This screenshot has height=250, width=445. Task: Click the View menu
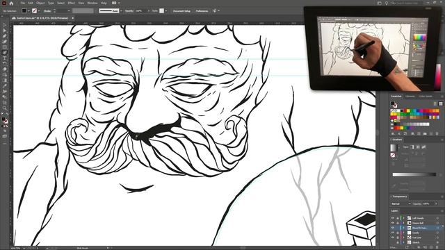click(81, 3)
